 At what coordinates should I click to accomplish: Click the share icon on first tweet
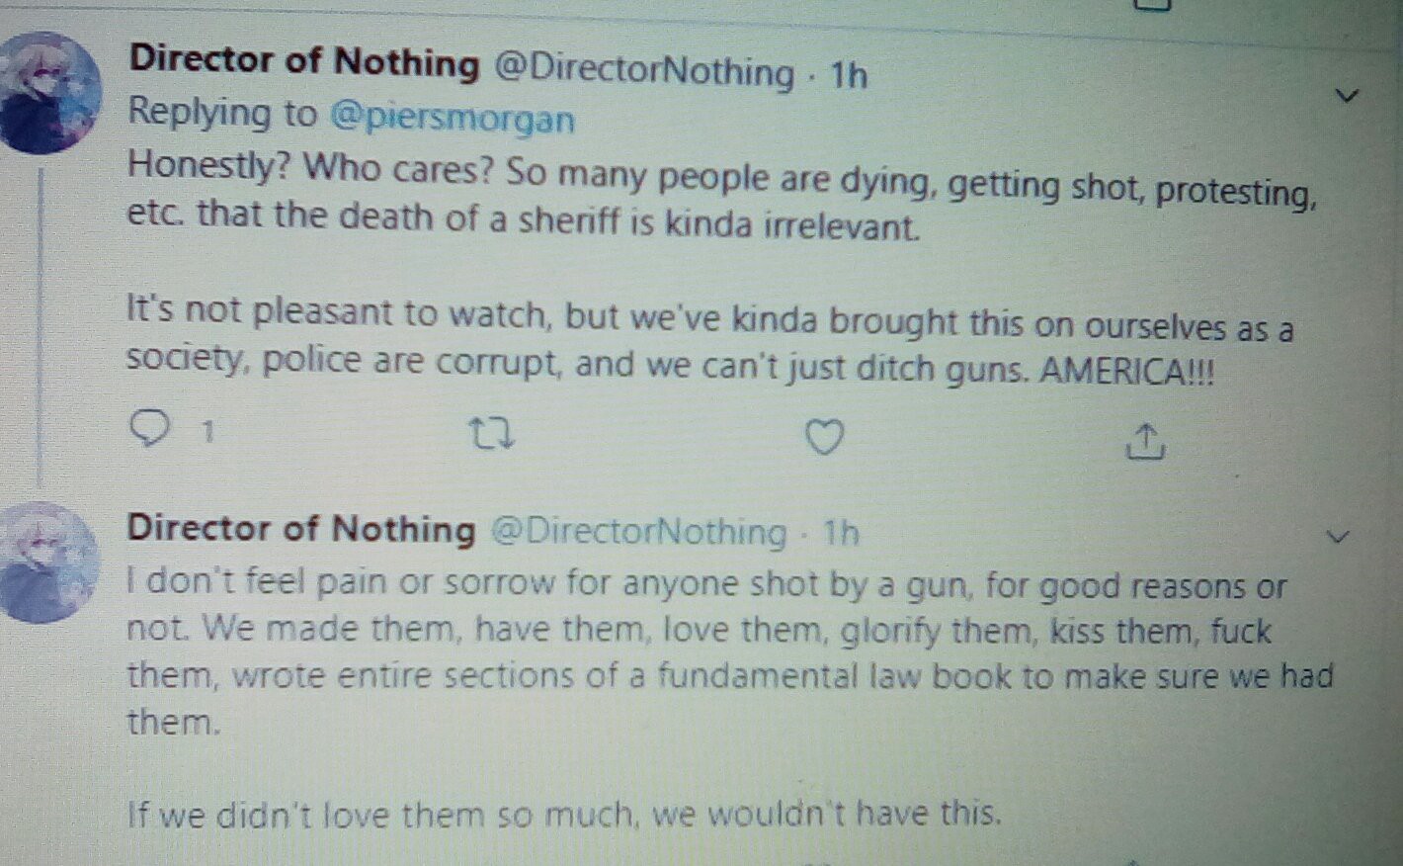coord(1145,443)
